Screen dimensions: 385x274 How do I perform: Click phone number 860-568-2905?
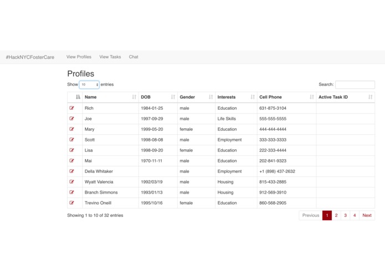click(273, 203)
